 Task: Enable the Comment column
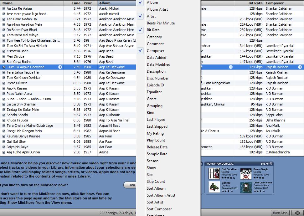pyautogui.click(x=168, y=44)
